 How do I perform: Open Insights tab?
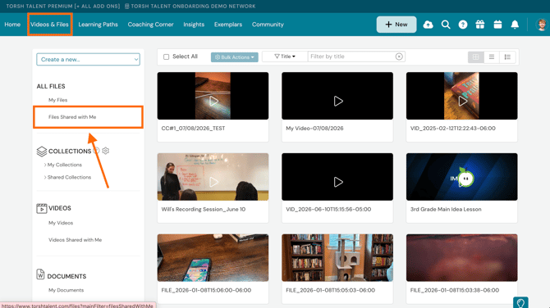click(194, 25)
